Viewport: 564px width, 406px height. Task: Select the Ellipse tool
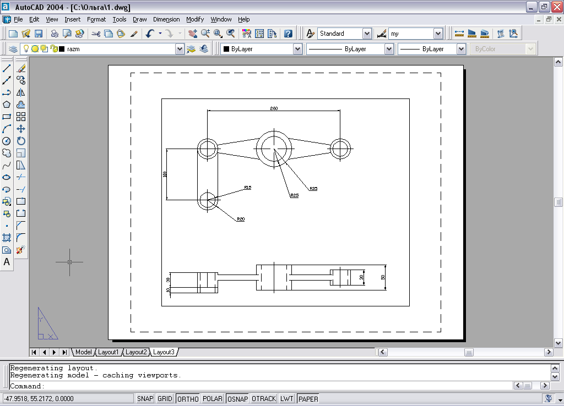[x=7, y=177]
